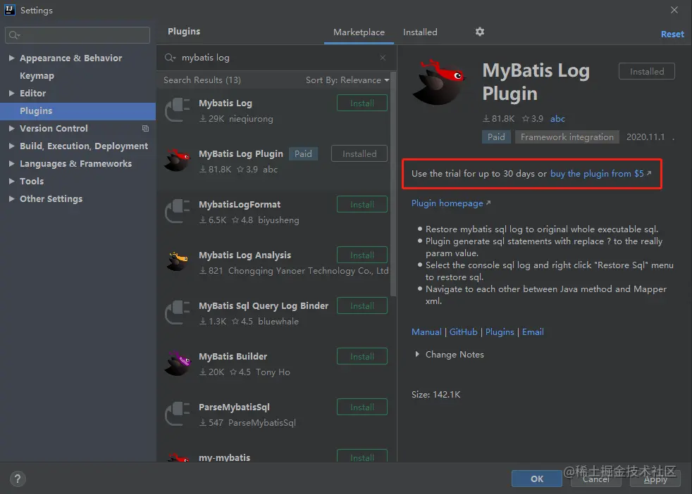Open the Email link
The image size is (692, 494).
coord(533,332)
